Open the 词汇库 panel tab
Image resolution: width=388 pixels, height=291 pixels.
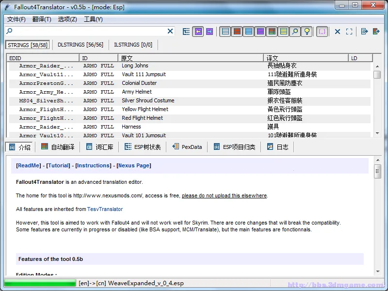tap(99, 147)
